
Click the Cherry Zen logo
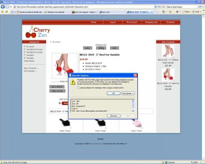38,32
